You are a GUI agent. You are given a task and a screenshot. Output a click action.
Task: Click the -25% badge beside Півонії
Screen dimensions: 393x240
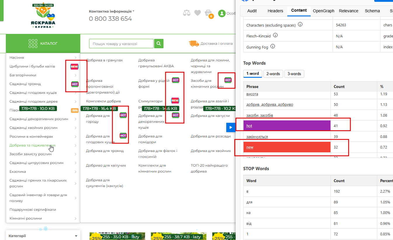tap(75, 110)
